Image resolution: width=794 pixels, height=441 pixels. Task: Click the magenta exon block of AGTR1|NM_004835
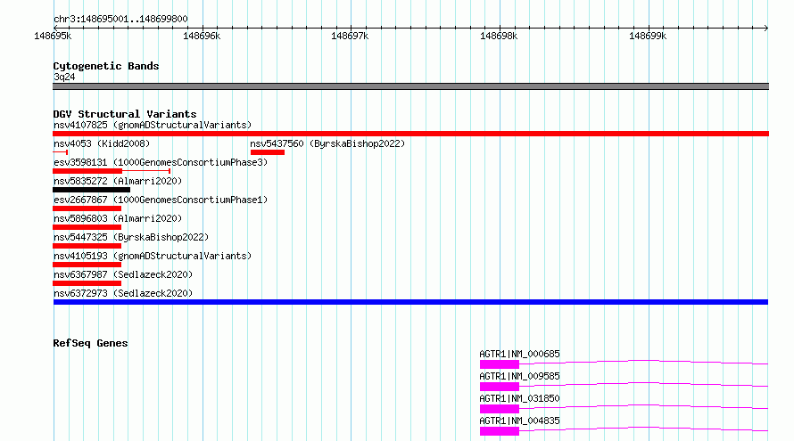(x=500, y=431)
